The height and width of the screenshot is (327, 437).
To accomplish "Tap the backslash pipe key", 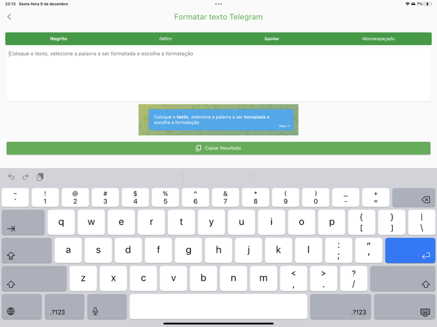I will point(422,222).
